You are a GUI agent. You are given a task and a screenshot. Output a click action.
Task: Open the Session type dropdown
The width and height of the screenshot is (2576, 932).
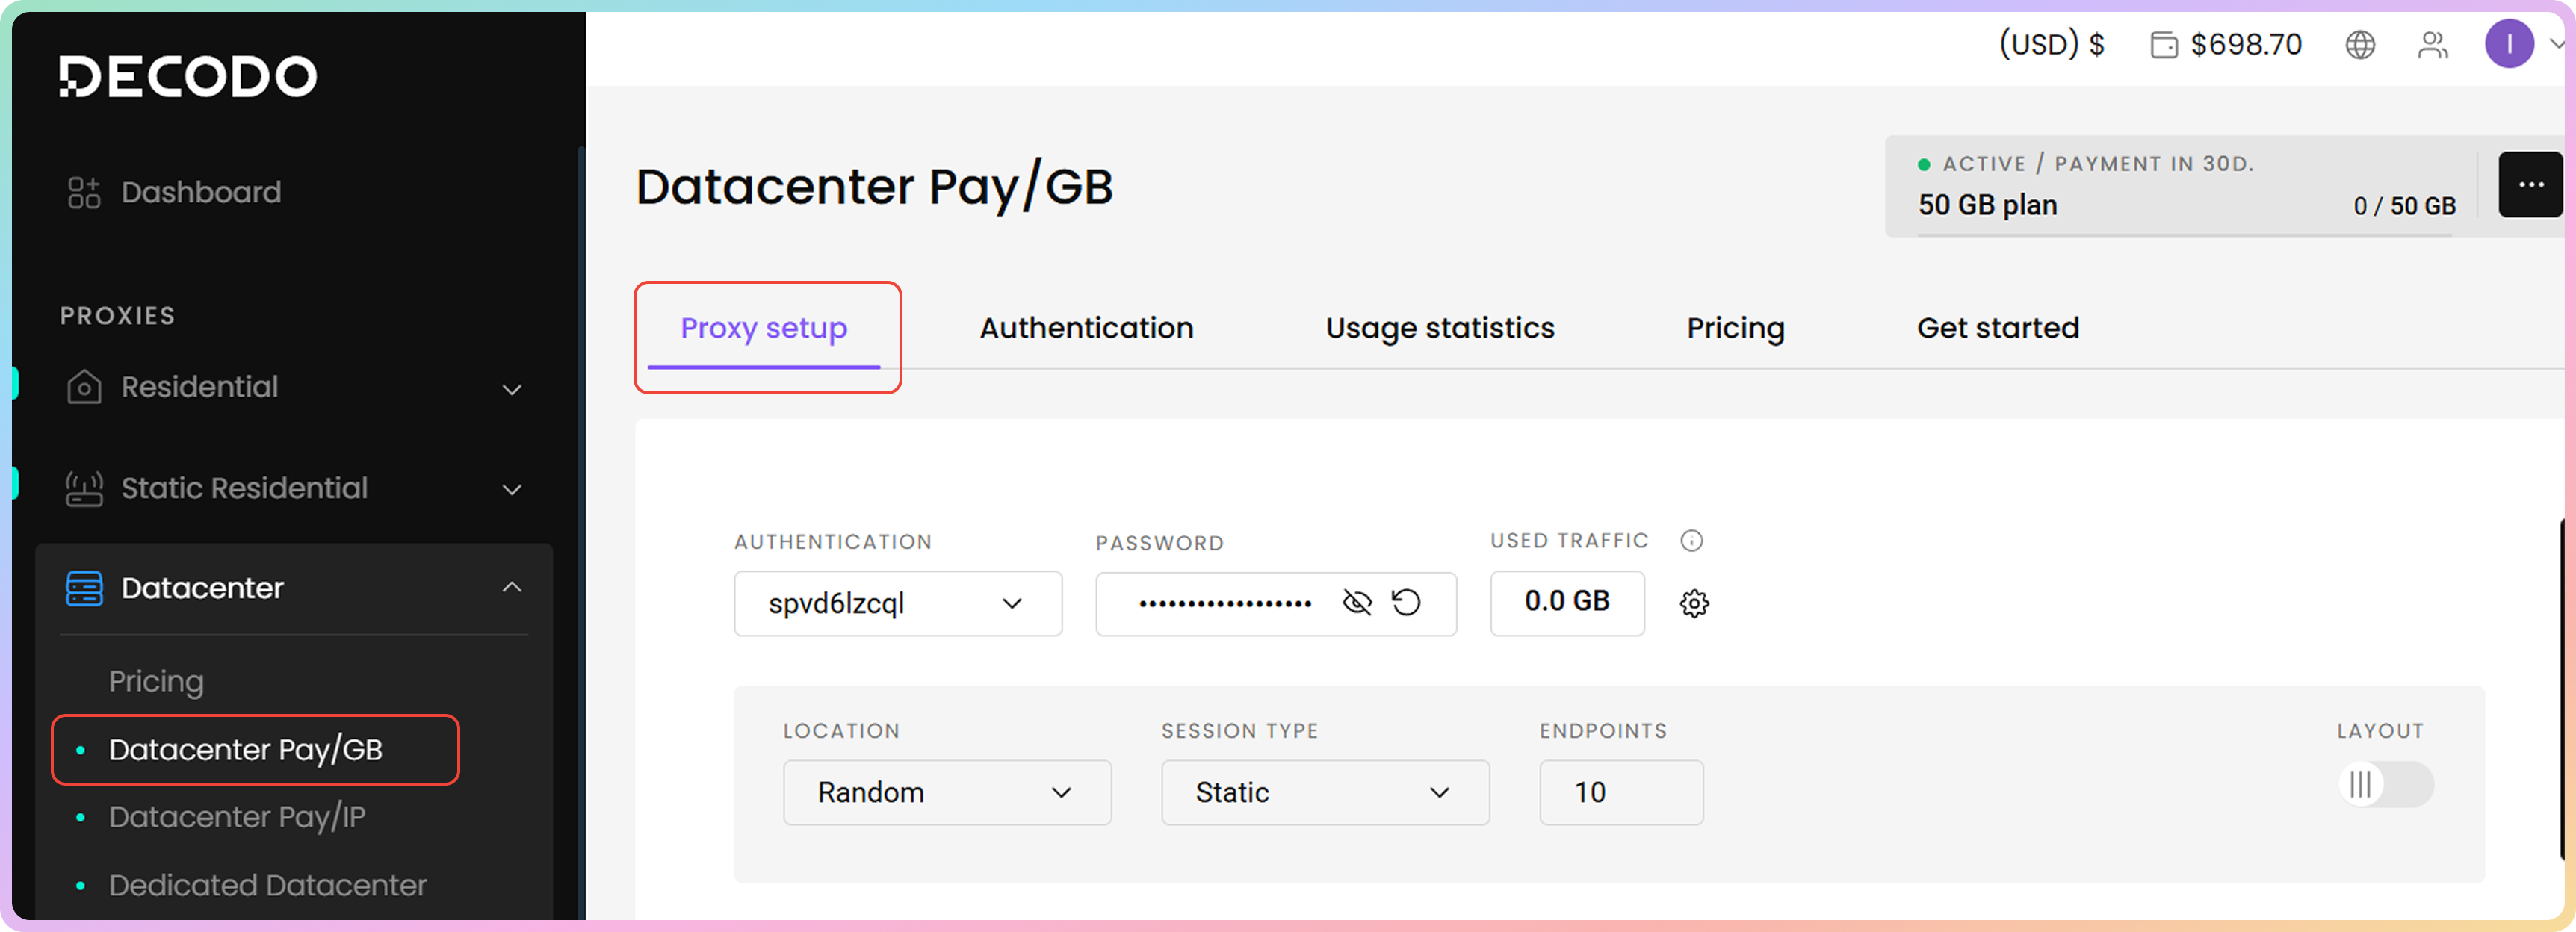1324,793
